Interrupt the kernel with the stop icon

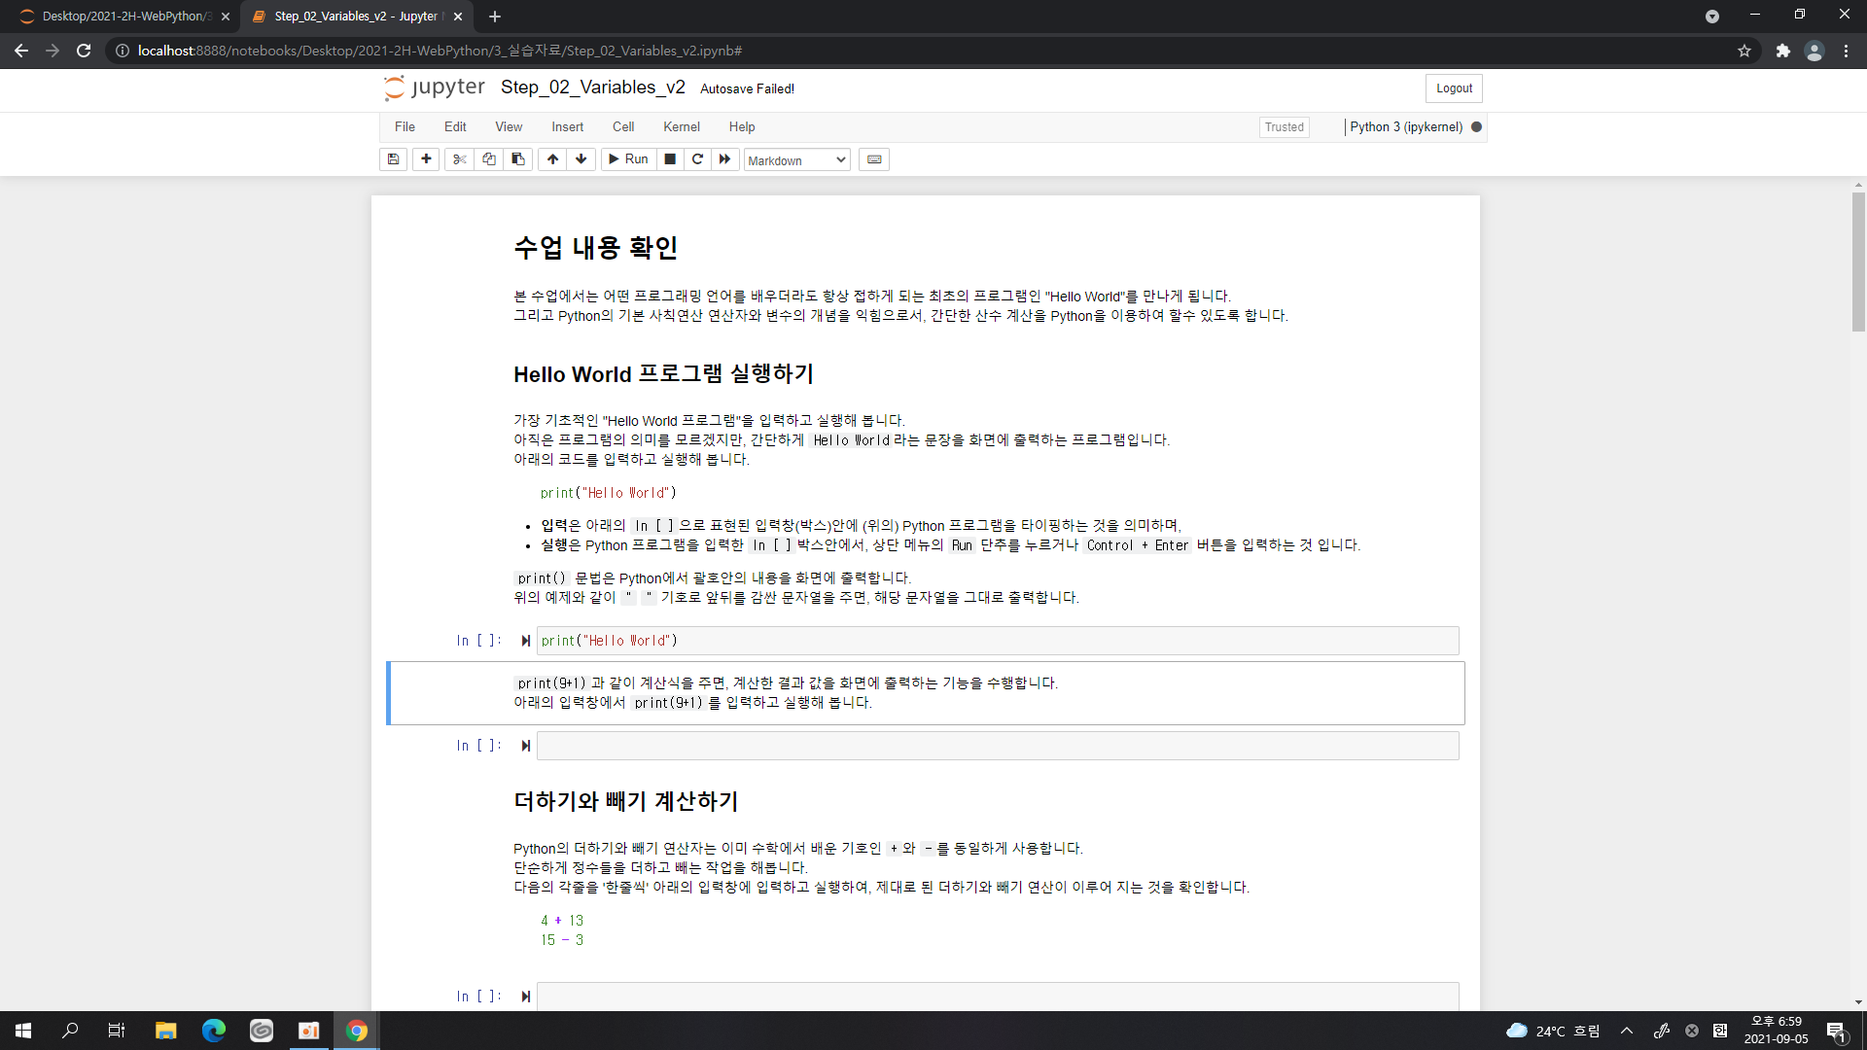(670, 159)
